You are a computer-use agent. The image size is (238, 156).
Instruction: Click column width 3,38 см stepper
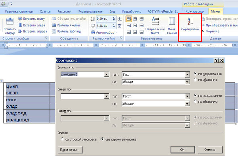114,26
